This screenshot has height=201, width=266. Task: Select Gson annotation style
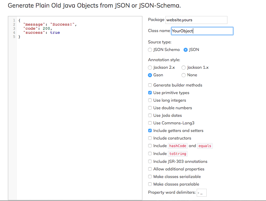(150, 75)
